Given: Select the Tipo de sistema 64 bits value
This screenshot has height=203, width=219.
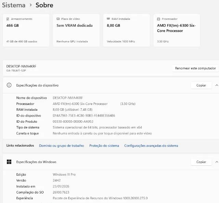Looking at the screenshot, I should (97, 127).
